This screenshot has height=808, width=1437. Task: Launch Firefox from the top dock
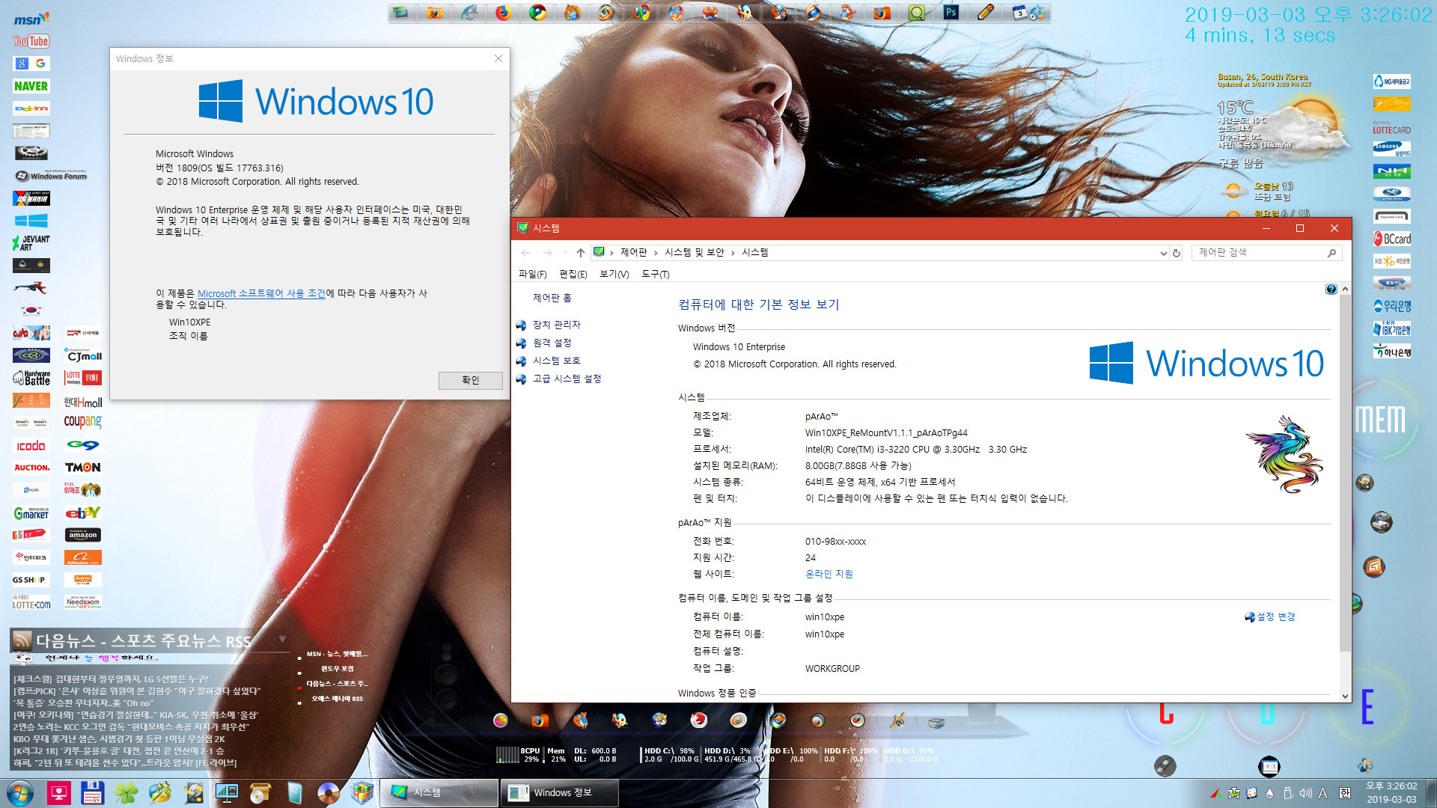coord(504,13)
